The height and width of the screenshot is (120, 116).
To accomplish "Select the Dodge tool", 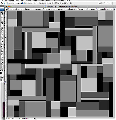I will point(2,46).
